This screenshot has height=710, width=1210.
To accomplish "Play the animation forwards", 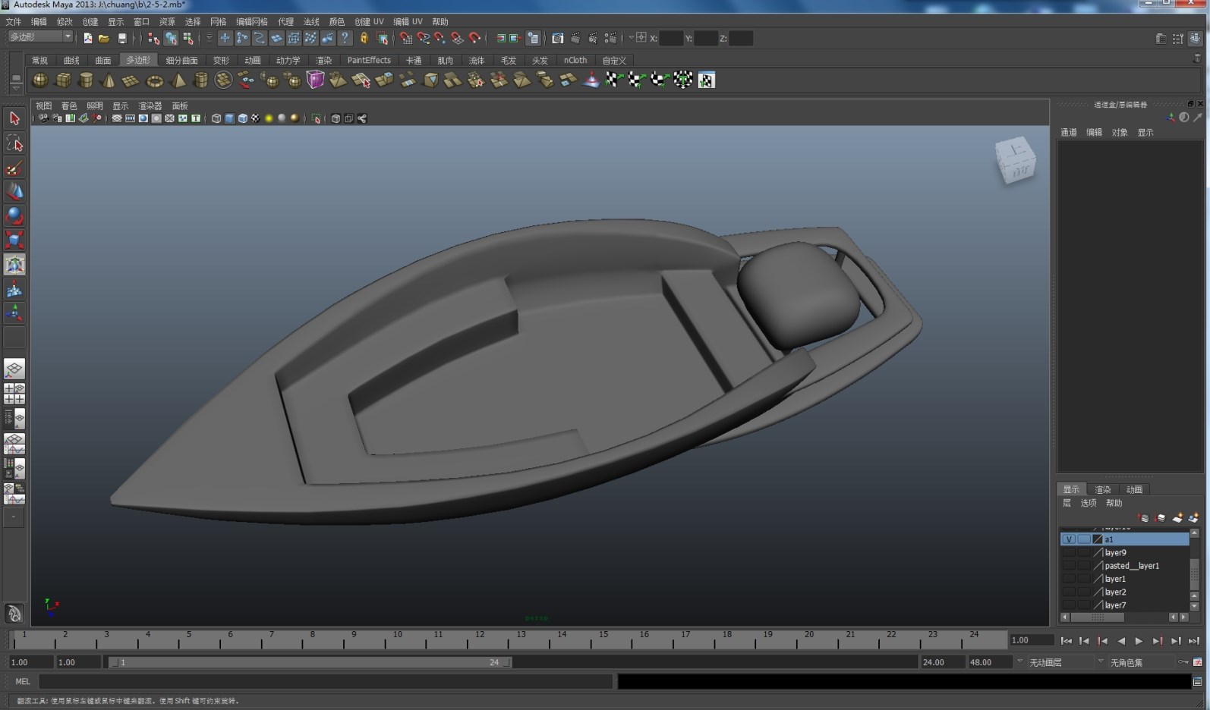I will point(1139,641).
